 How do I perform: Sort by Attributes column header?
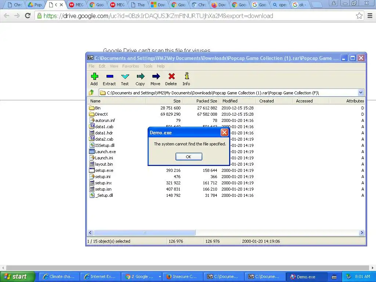pos(347,101)
